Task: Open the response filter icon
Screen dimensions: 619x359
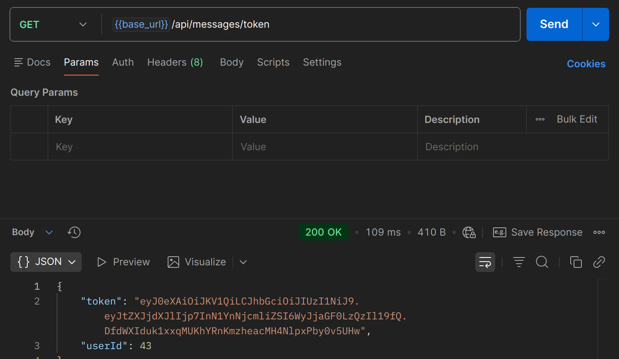Action: click(x=519, y=262)
